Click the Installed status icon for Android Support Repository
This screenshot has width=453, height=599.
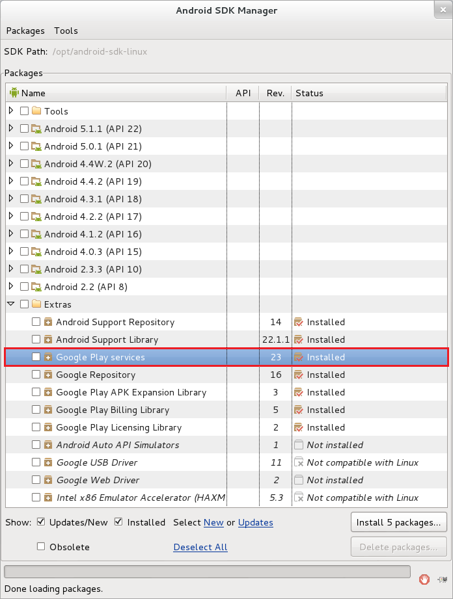pos(299,322)
